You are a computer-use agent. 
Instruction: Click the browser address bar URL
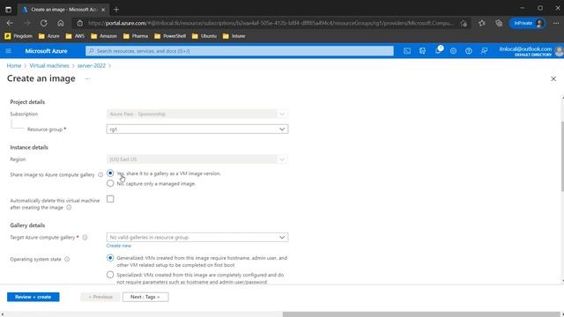coord(271,23)
